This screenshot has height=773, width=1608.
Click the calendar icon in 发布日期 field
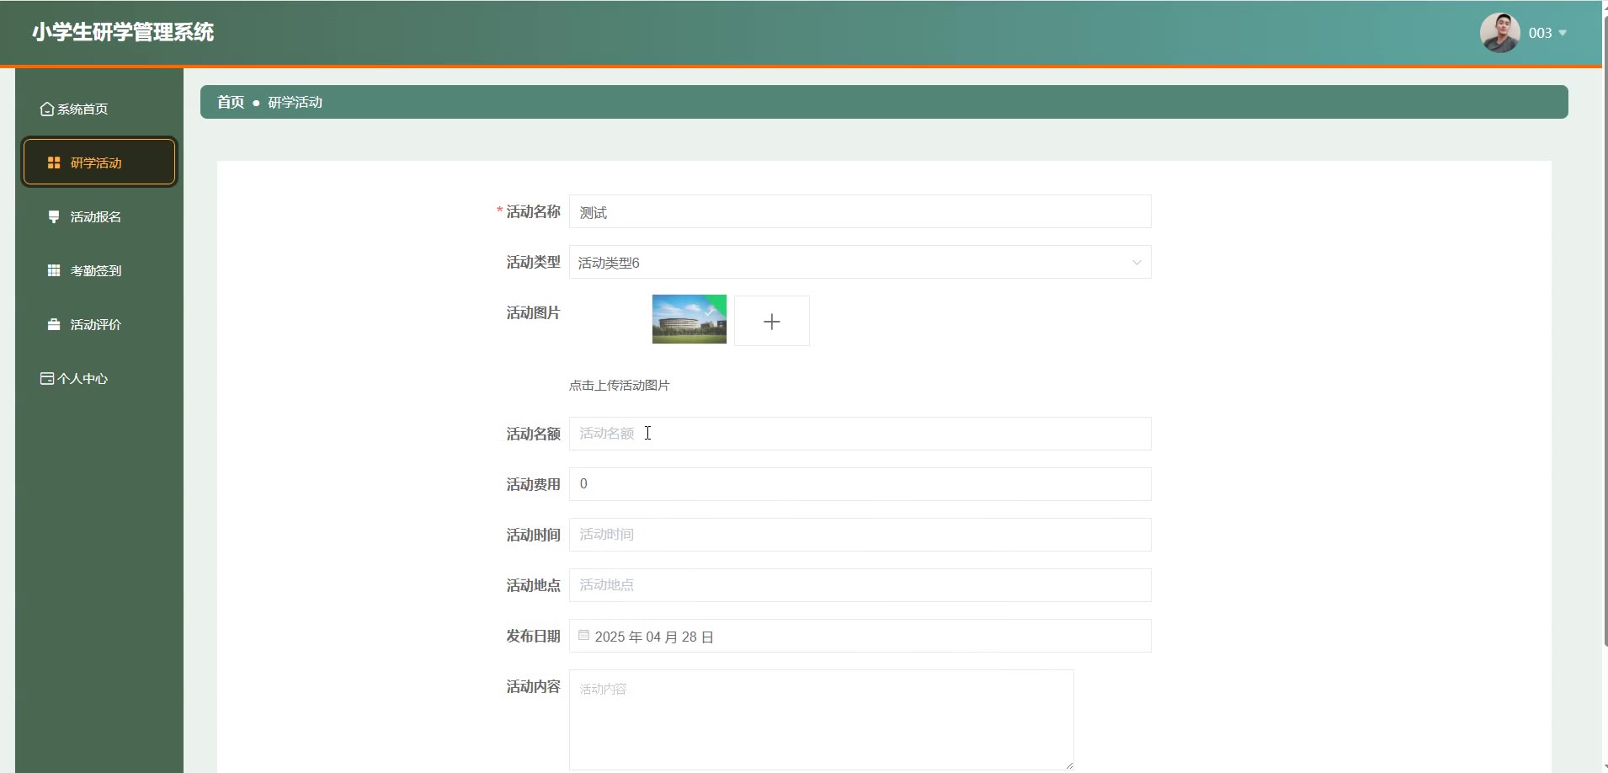583,636
